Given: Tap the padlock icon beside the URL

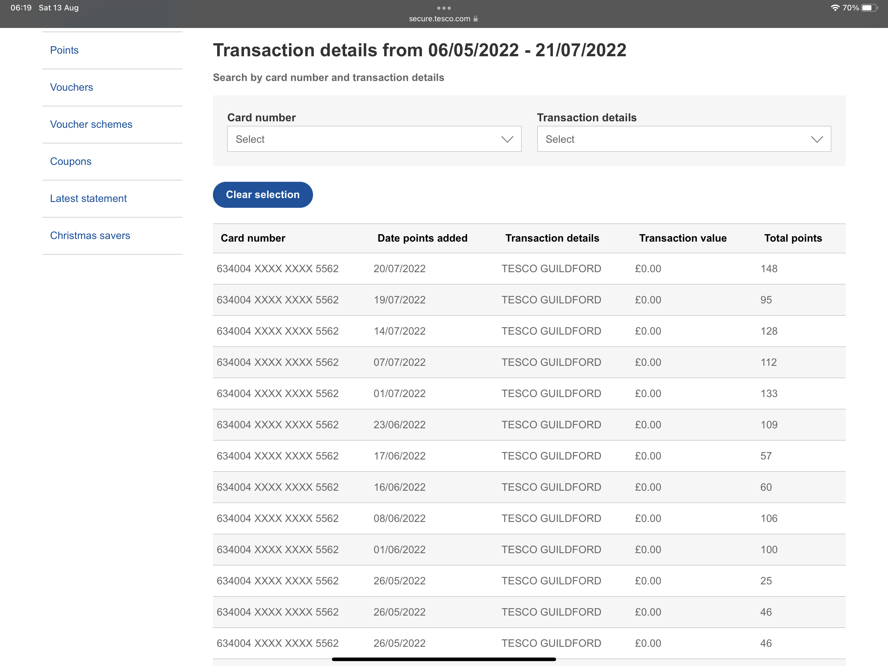Looking at the screenshot, I should (x=476, y=19).
